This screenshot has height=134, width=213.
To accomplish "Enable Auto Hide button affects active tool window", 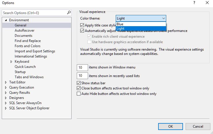I will tap(79, 94).
